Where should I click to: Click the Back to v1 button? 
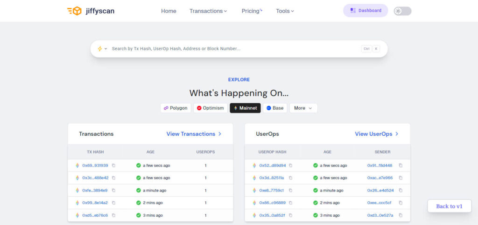pyautogui.click(x=450, y=206)
